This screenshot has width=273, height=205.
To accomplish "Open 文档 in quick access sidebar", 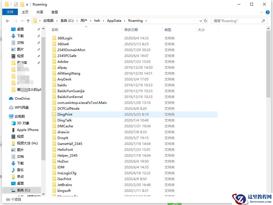I will click(x=20, y=42).
